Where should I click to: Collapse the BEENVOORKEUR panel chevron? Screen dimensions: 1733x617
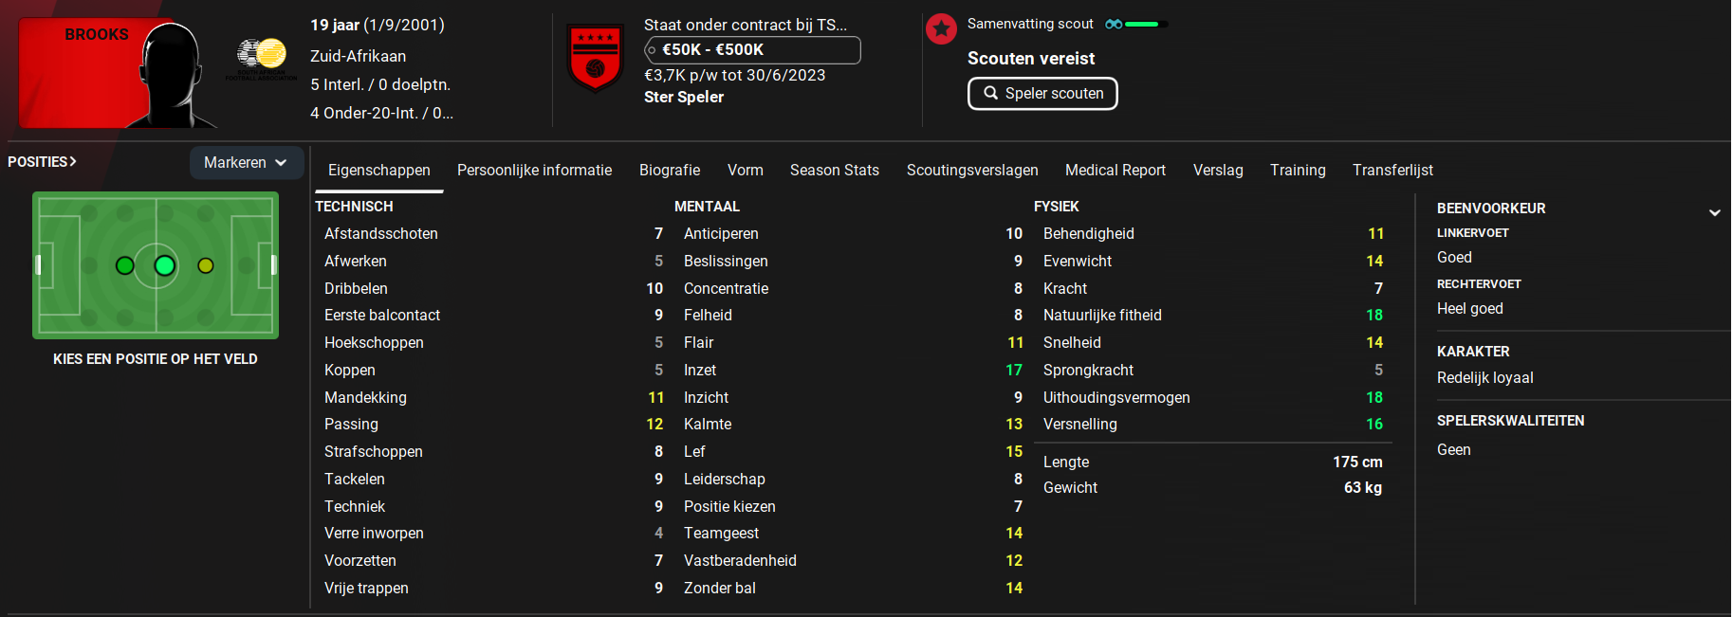point(1714,212)
